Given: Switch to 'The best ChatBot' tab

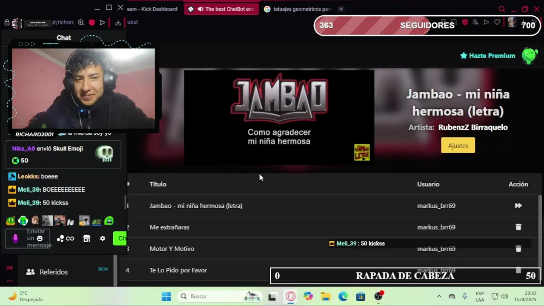Looking at the screenshot, I should tap(221, 9).
